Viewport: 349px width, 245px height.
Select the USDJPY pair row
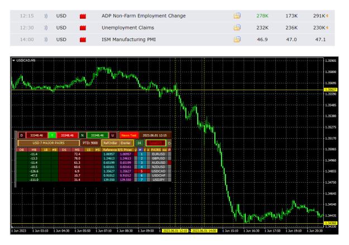tap(159, 180)
